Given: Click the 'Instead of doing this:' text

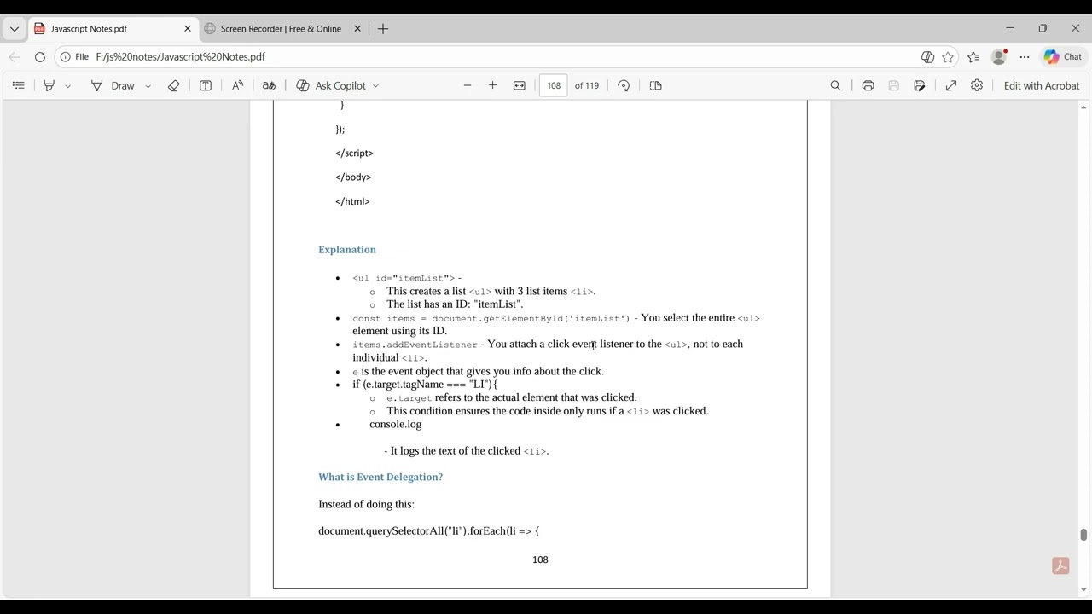Looking at the screenshot, I should [x=367, y=505].
